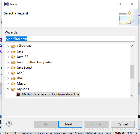Expand the Maven category
Image resolution: width=140 pixels, height=134 pixels.
click(8, 84)
